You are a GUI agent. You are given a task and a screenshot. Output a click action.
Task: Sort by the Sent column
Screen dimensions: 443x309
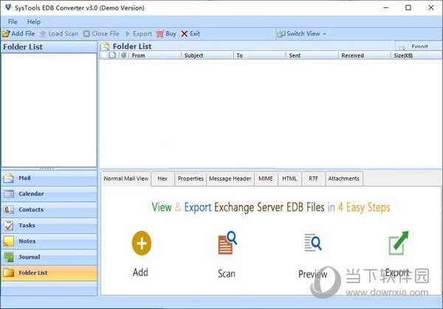point(312,55)
